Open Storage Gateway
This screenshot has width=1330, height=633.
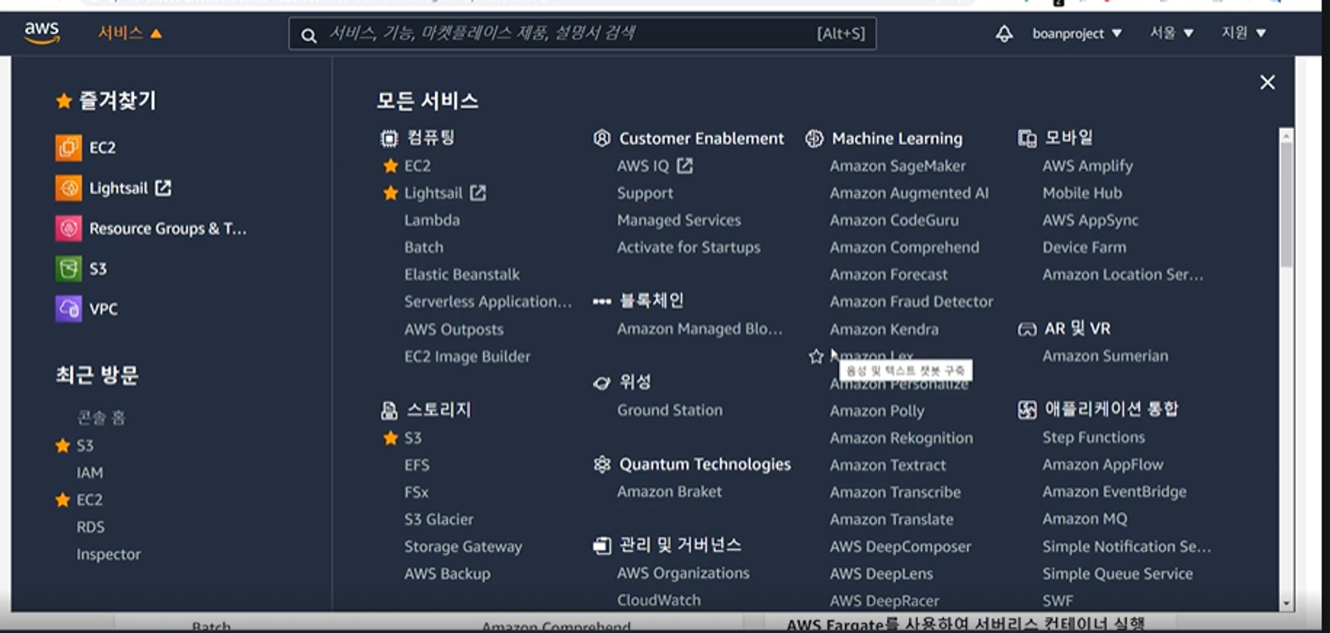point(462,546)
